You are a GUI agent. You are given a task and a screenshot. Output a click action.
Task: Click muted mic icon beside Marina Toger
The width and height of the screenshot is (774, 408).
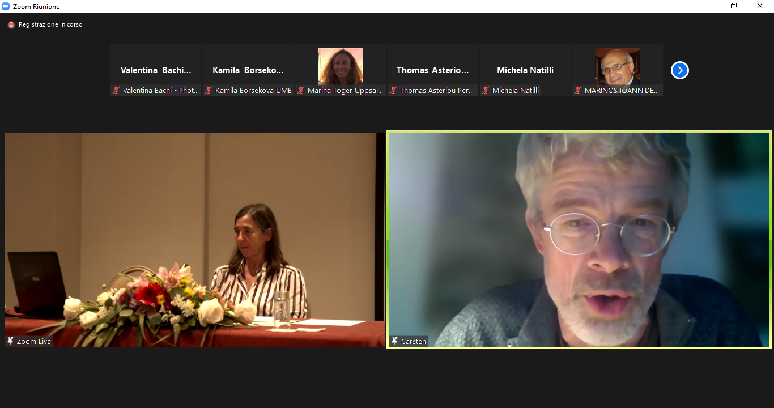click(301, 90)
